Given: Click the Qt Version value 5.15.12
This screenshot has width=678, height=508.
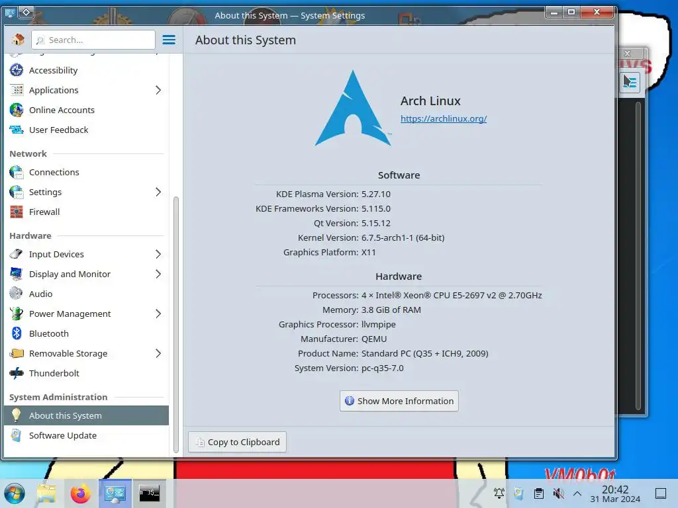Looking at the screenshot, I should click(376, 224).
